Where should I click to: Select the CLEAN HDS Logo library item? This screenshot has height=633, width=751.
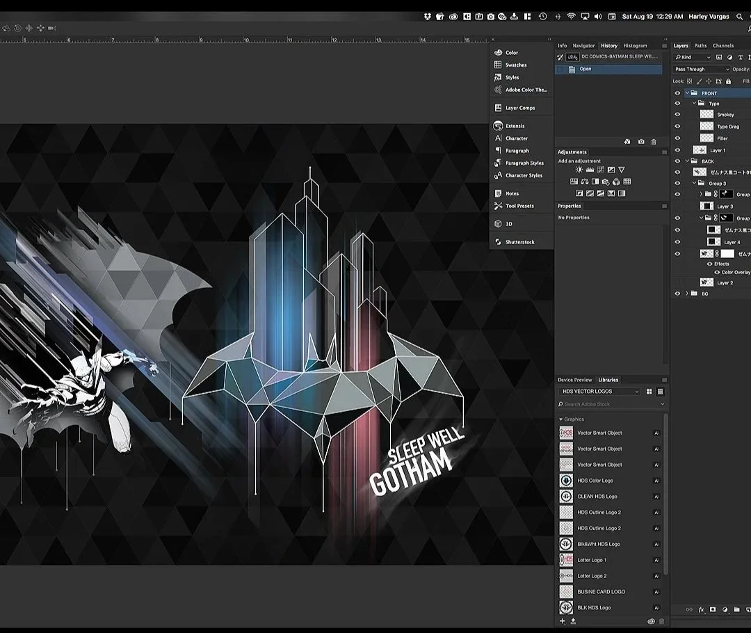pos(611,497)
